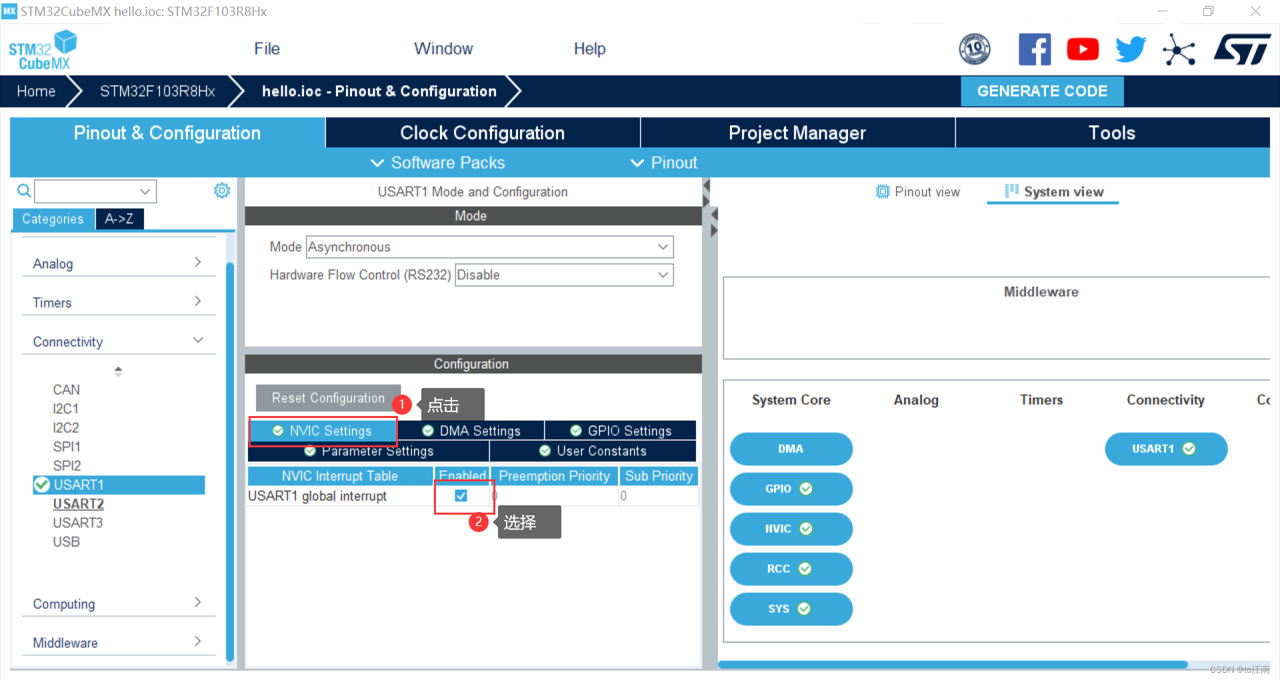Click the GPIO system core button

coord(791,489)
